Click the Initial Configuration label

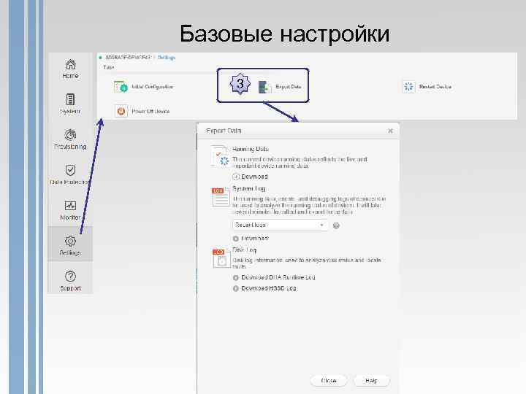click(152, 87)
